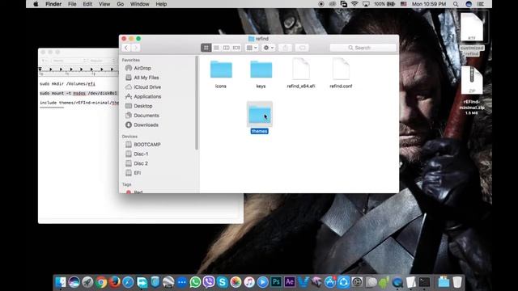This screenshot has width=518, height=291.
Task: Switch Finder to icon view
Action: click(206, 48)
